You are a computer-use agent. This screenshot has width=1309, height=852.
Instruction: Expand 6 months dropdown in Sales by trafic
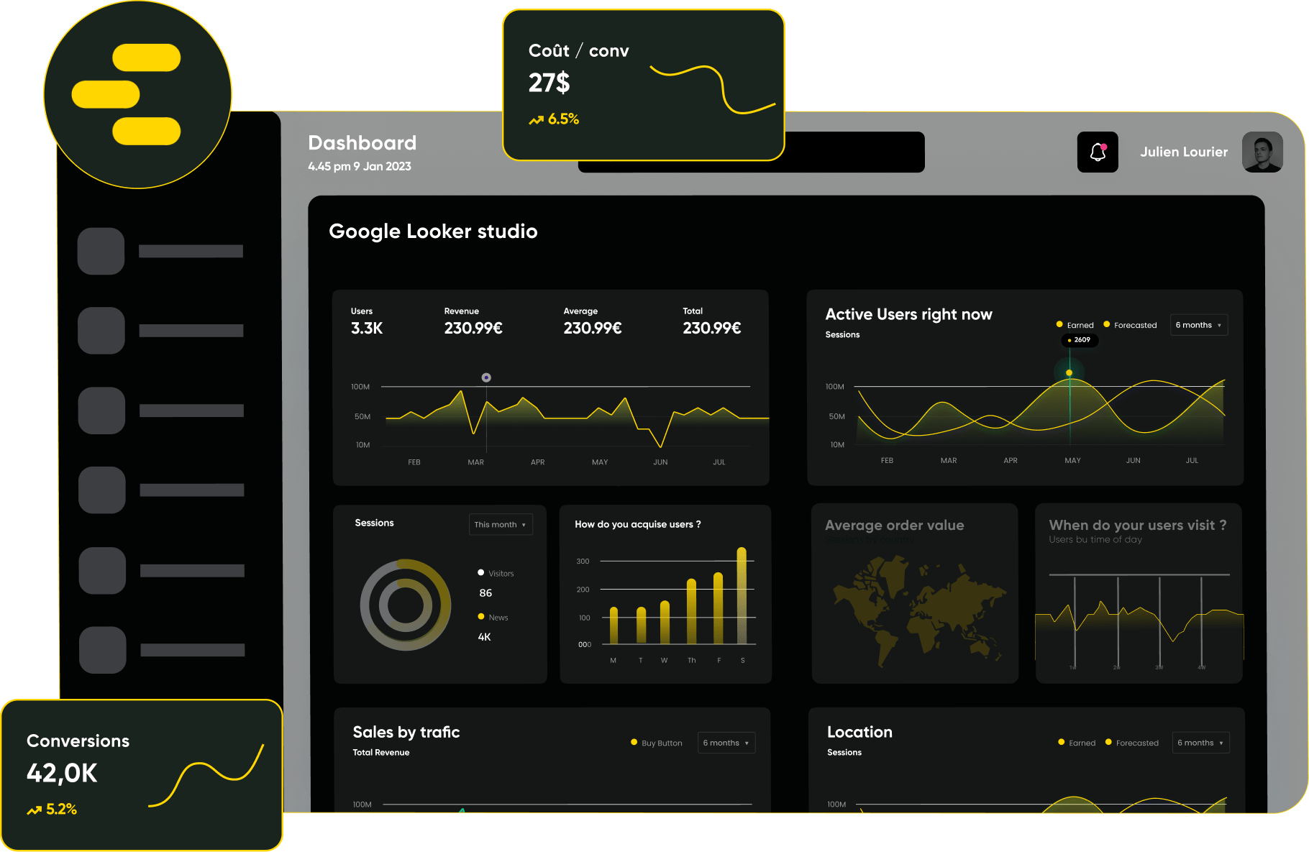pyautogui.click(x=726, y=743)
